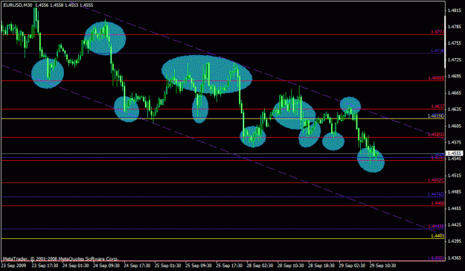Click the red 1.4637 level label
Image resolution: width=465 pixels, height=271 pixels.
[437, 106]
